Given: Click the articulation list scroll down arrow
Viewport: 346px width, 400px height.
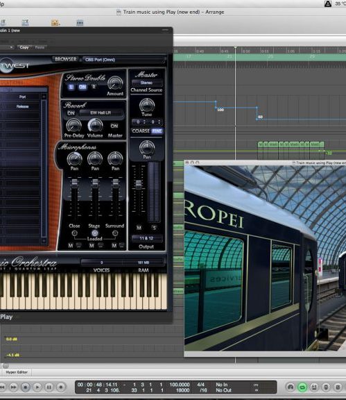Looking at the screenshot, I should pyautogui.click(x=44, y=240).
